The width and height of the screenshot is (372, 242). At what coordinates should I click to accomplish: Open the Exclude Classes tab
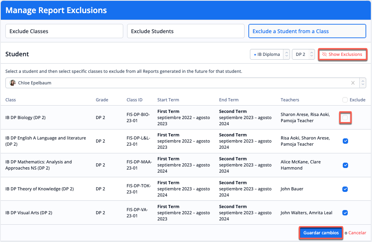point(64,31)
